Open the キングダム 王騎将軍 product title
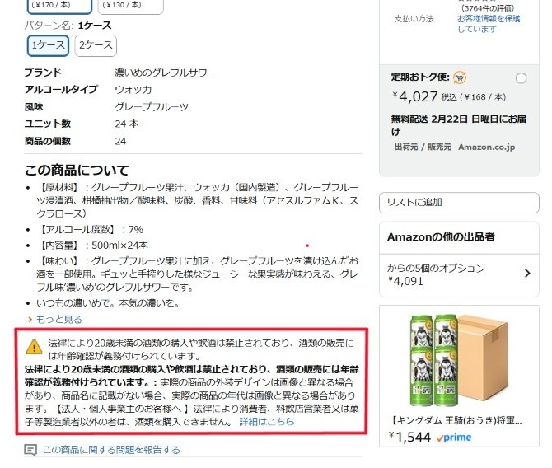 click(457, 420)
